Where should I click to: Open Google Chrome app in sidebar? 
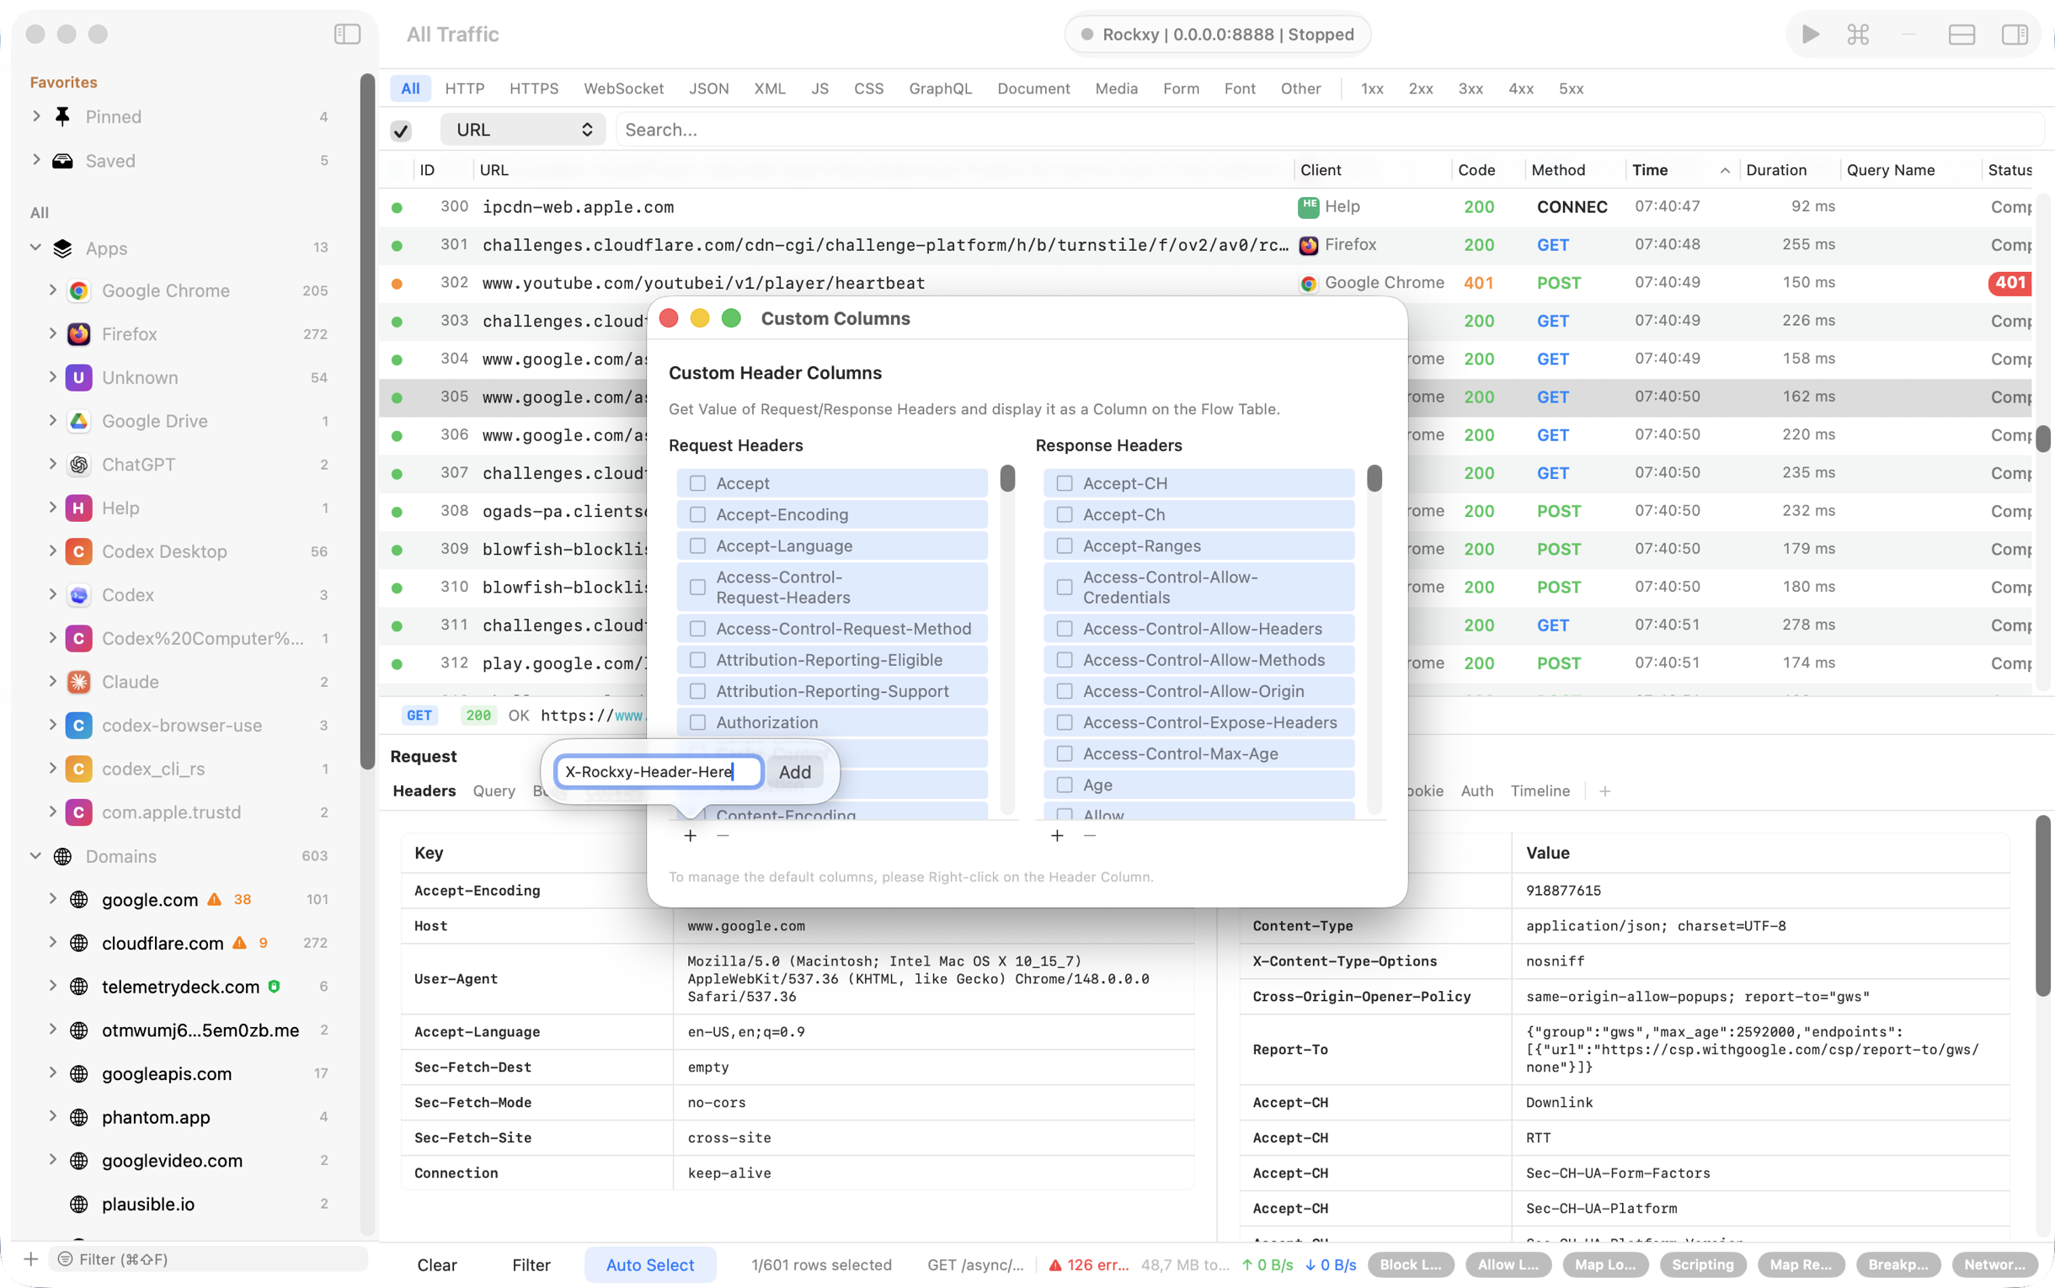click(x=165, y=290)
